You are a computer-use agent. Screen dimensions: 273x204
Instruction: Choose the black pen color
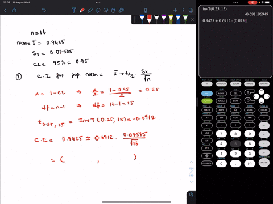coord(156,19)
